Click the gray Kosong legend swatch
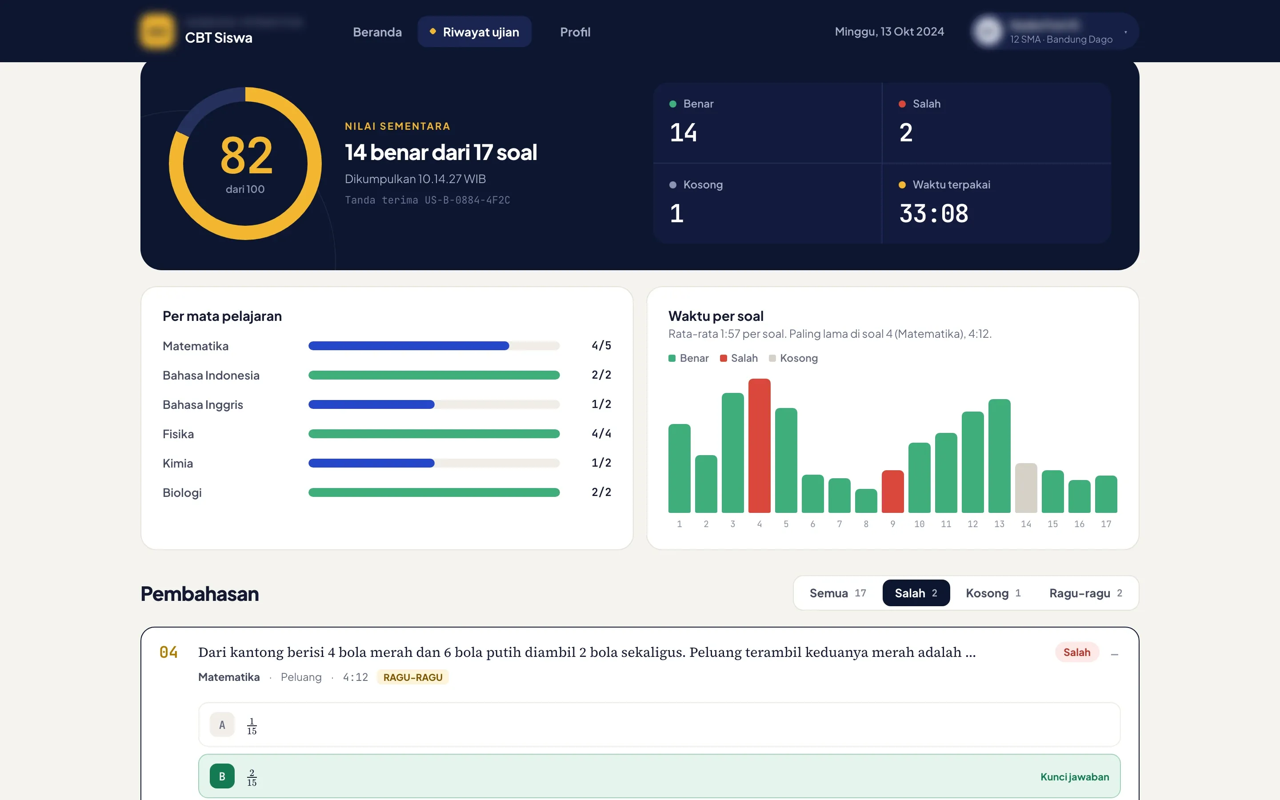The height and width of the screenshot is (800, 1280). 772,359
